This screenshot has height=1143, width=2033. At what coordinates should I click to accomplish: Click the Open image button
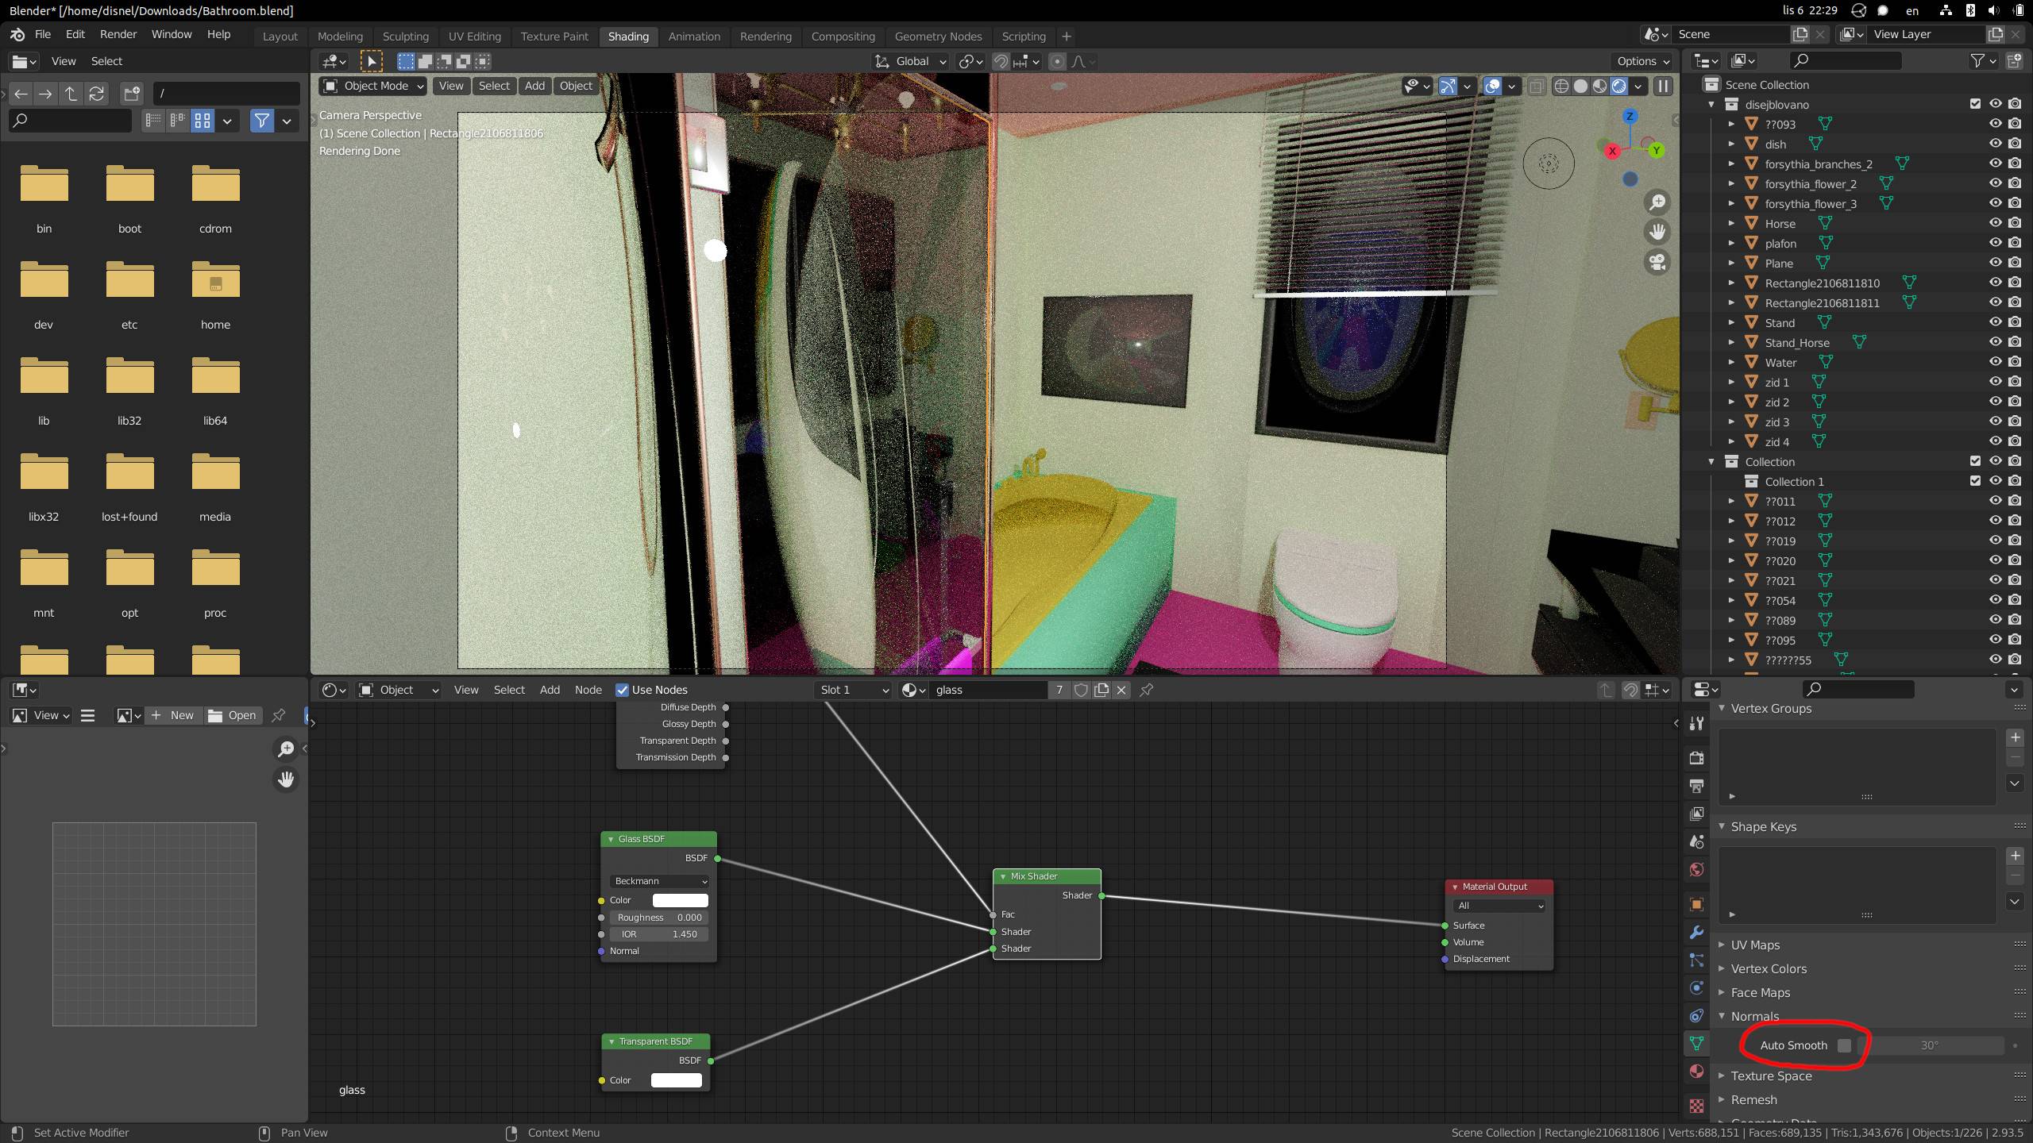click(x=233, y=715)
